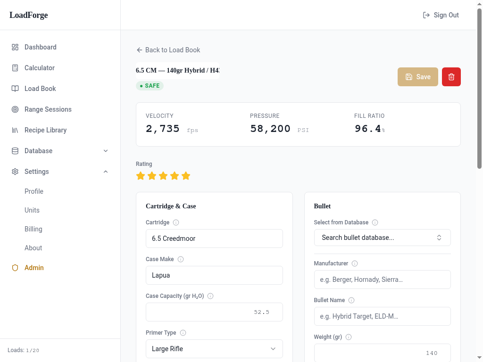Click info icon beside Primer Type
The image size is (483, 362).
click(x=183, y=333)
